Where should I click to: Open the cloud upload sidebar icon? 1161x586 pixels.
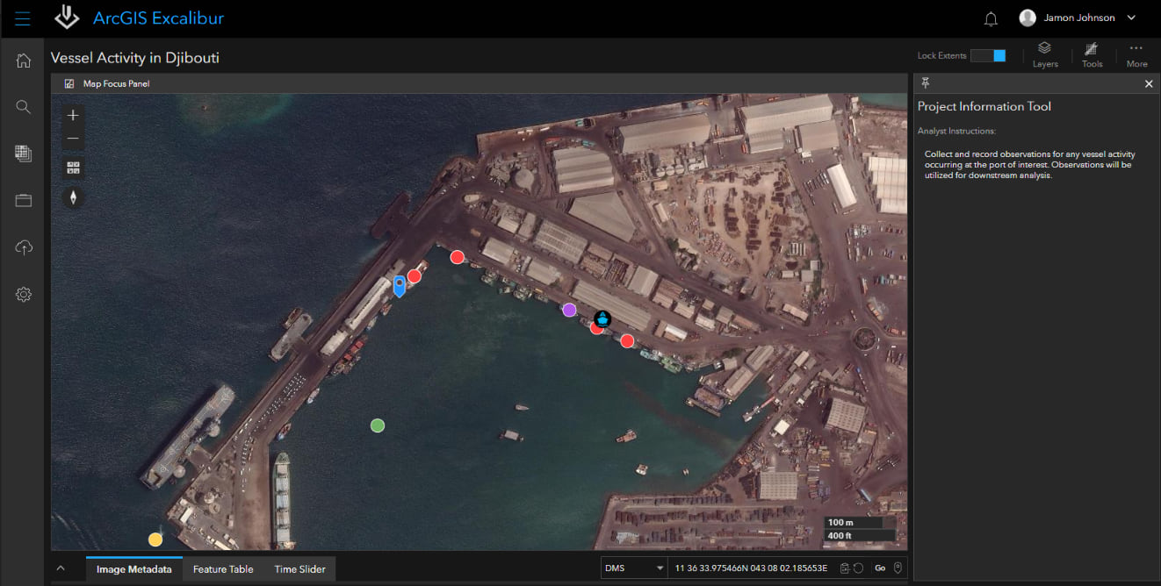click(24, 247)
